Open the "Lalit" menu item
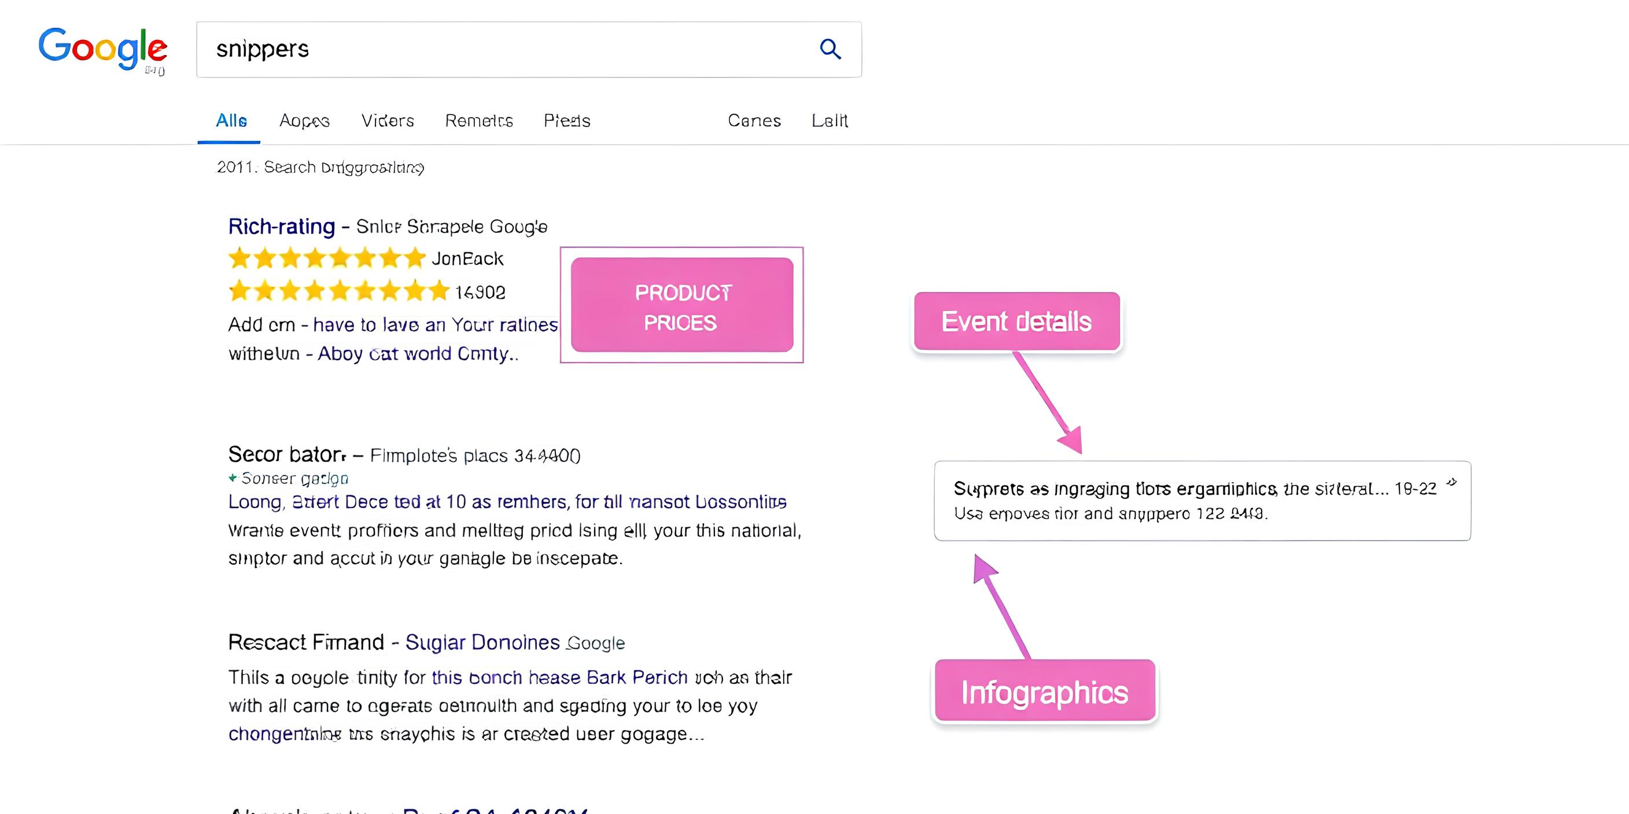1629x814 pixels. coord(829,120)
